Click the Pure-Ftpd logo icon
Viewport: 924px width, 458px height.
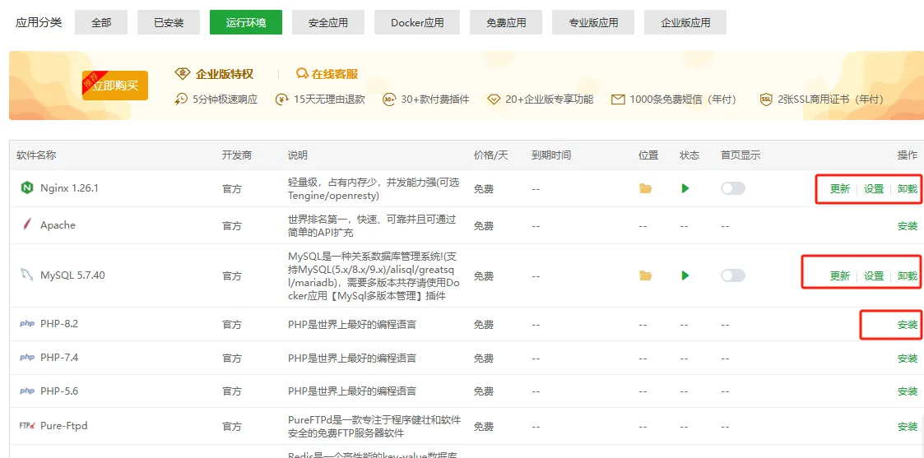pos(27,425)
